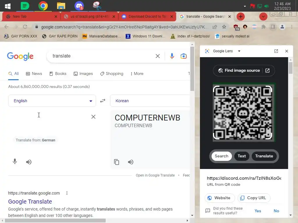Image resolution: width=298 pixels, height=223 pixels.
Task: Reload the current page
Action: pos(25,27)
